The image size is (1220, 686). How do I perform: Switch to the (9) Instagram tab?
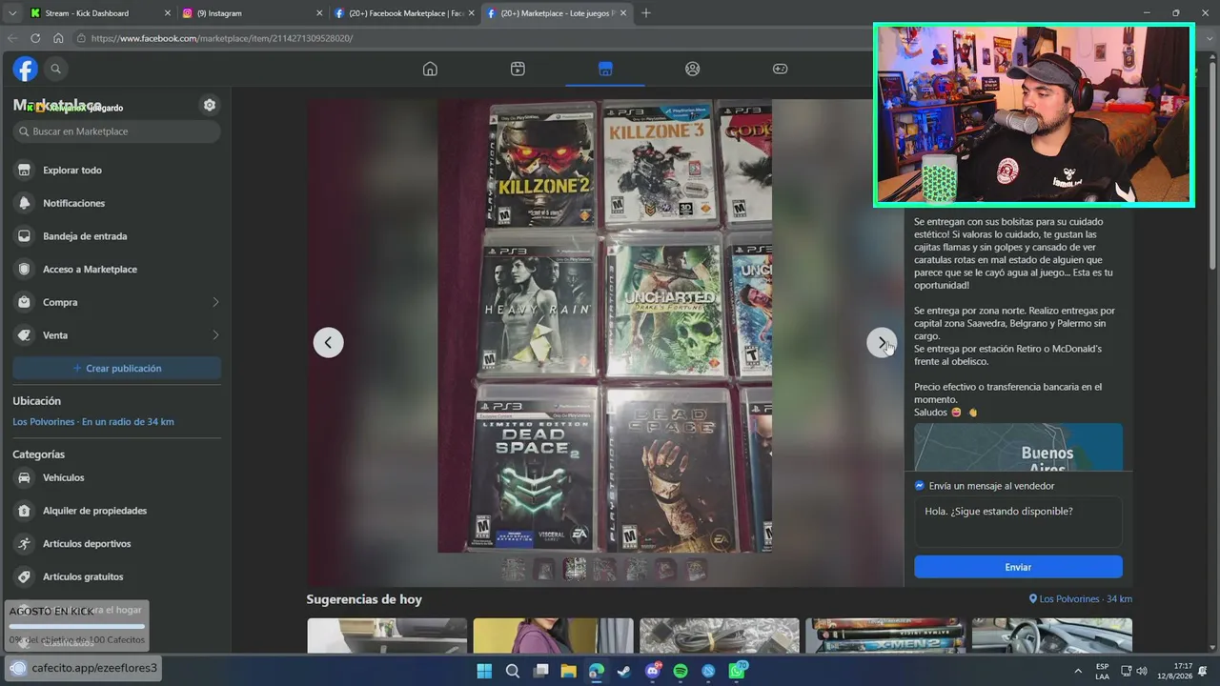pos(251,13)
